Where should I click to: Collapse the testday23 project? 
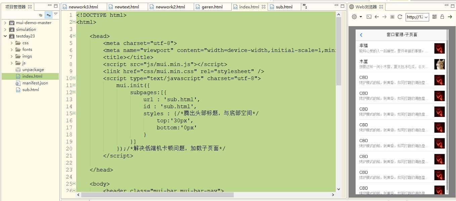click(5, 36)
